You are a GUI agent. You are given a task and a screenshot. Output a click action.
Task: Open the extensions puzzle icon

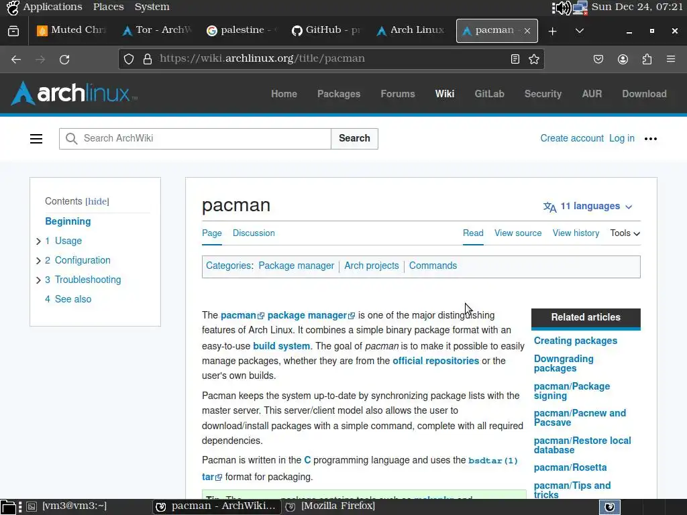647,59
